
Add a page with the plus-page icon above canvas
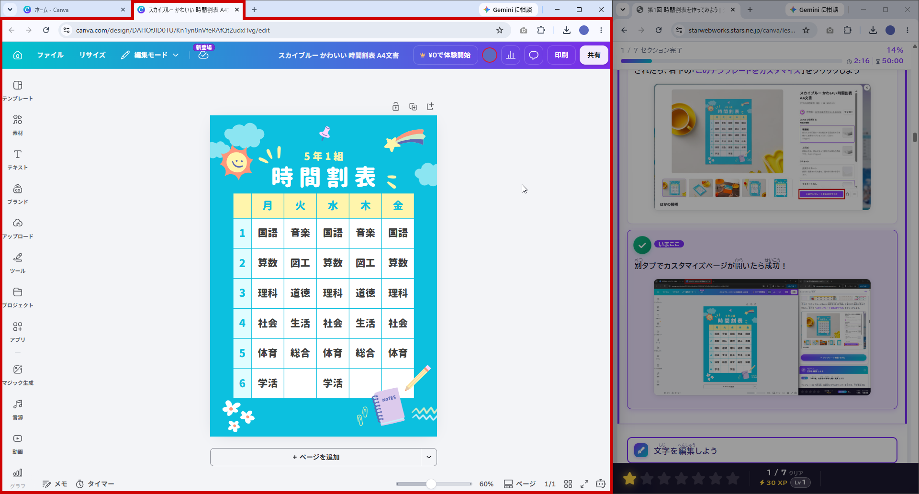click(430, 106)
